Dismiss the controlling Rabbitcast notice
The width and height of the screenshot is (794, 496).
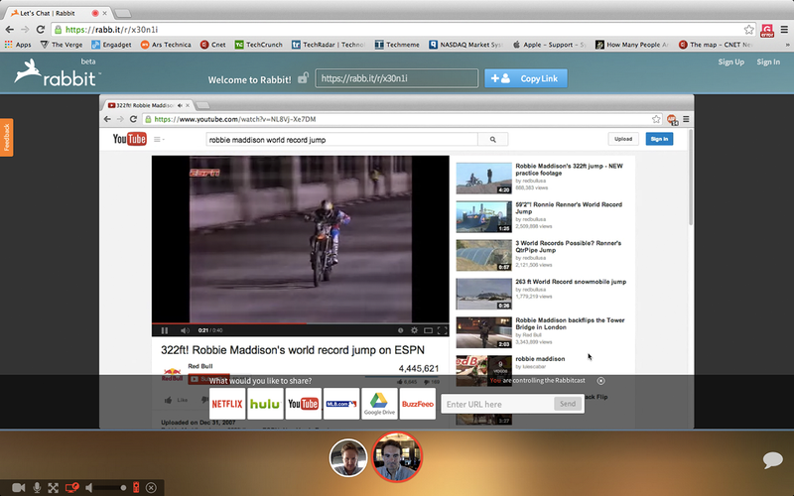[600, 381]
